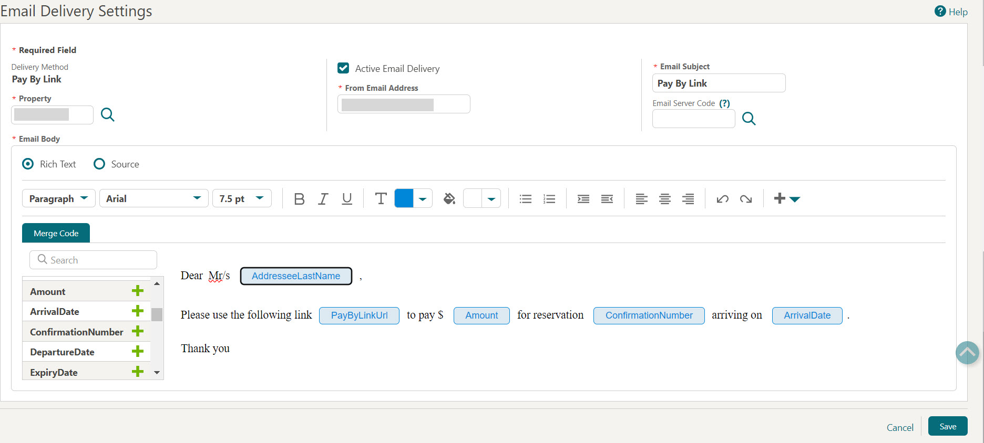Click the Help link text
984x443 pixels.
(x=958, y=12)
